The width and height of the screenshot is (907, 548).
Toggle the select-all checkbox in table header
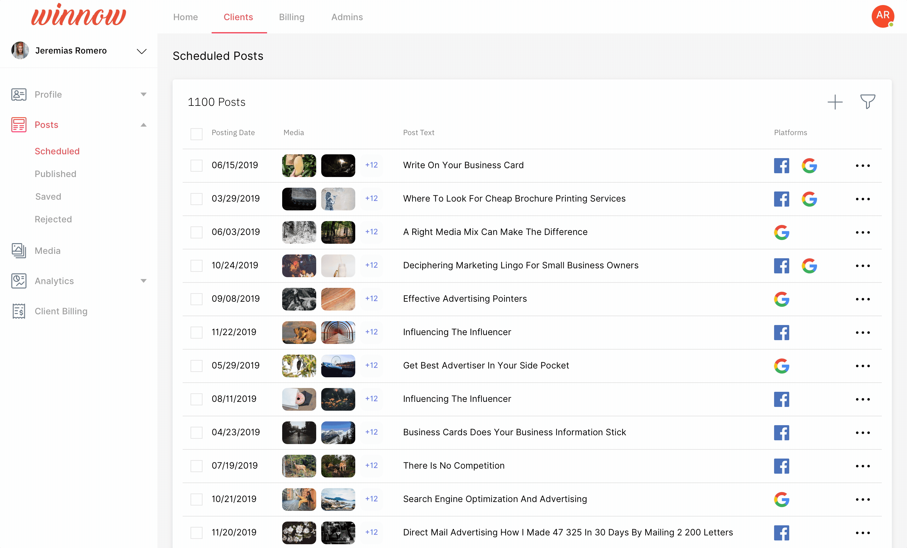(x=196, y=134)
